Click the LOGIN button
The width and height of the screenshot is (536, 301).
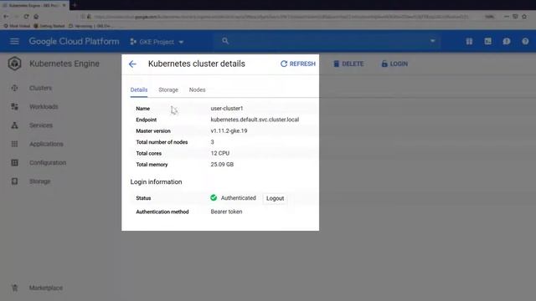click(x=394, y=64)
